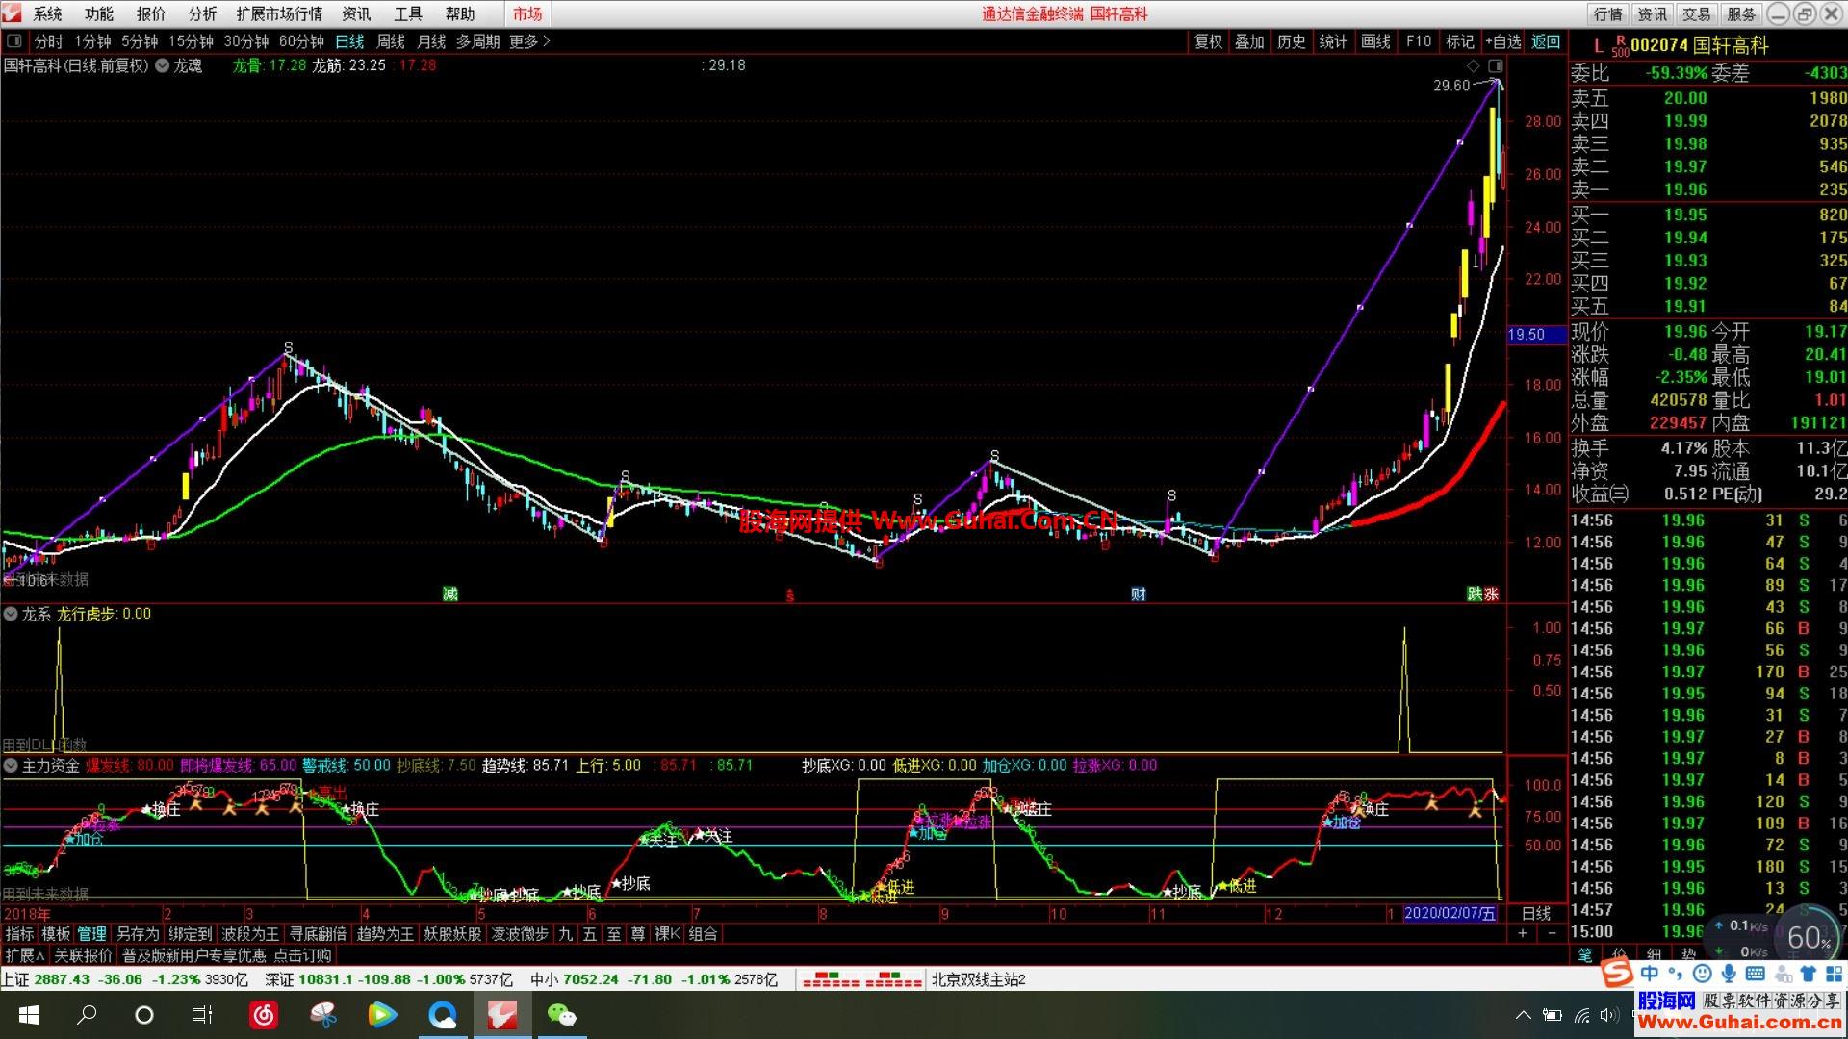The width and height of the screenshot is (1848, 1039).
Task: Open the 叠加 overlay option
Action: [1249, 41]
